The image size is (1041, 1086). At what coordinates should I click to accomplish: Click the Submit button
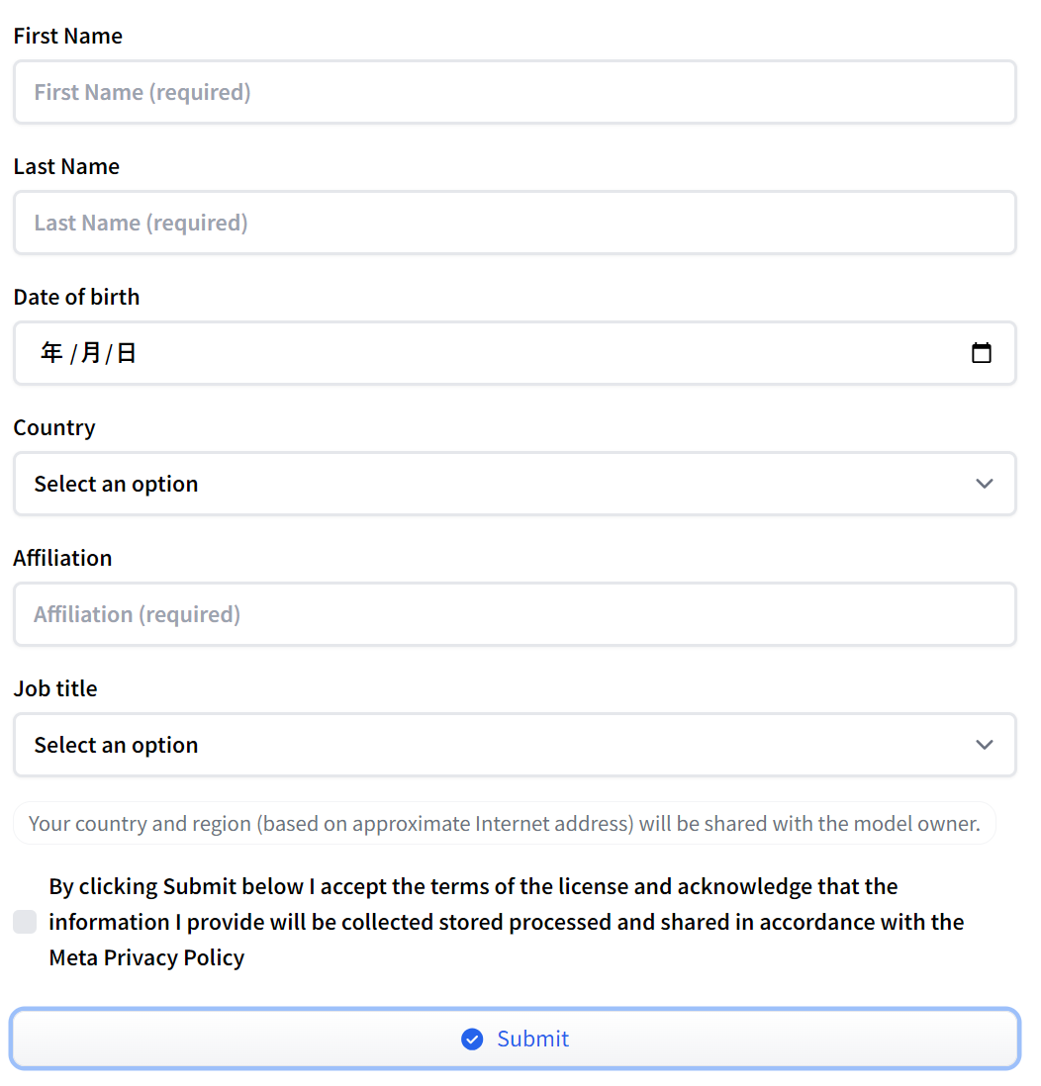click(x=515, y=1039)
